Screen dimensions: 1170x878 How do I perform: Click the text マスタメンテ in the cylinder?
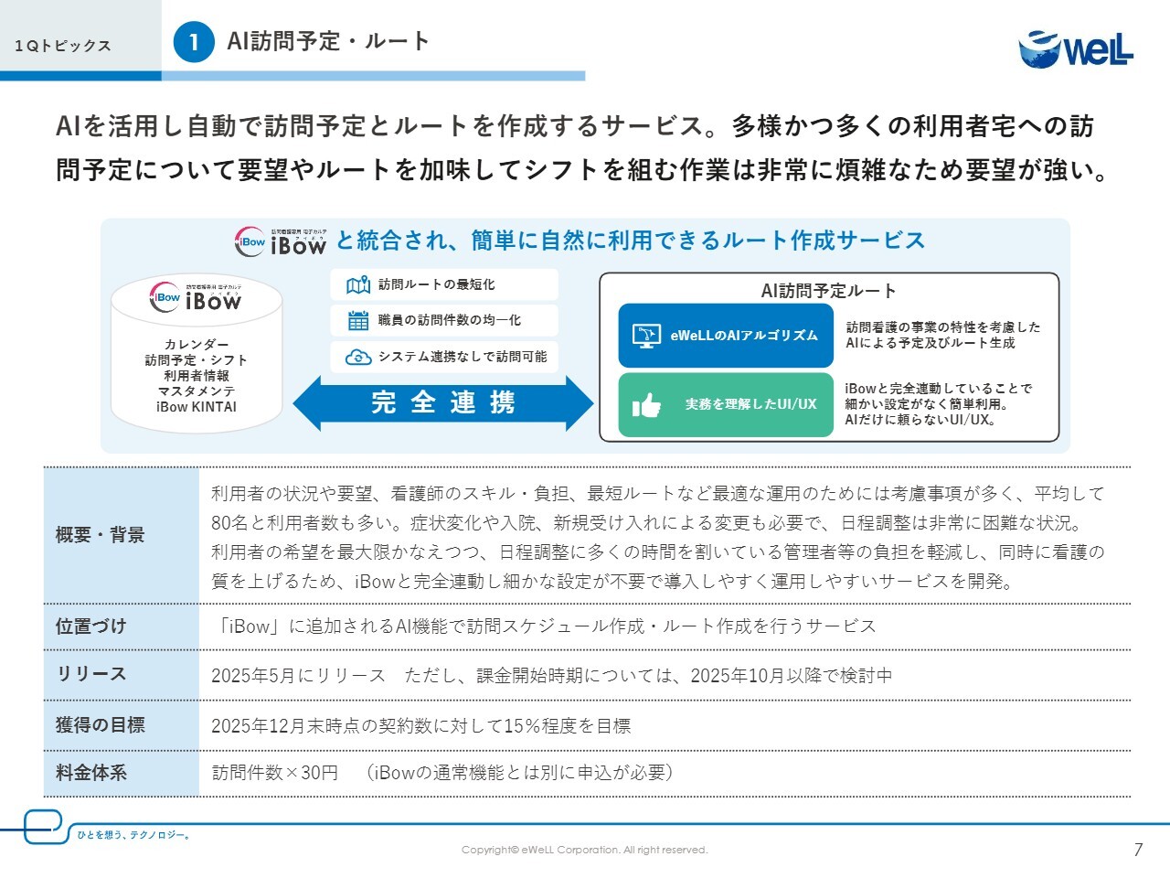(x=197, y=391)
